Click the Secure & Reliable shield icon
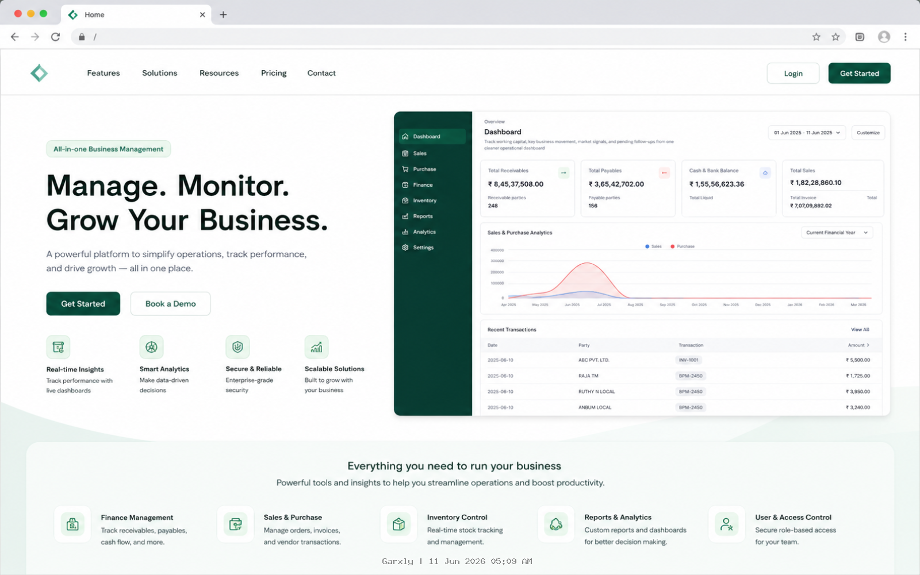The image size is (920, 575). (237, 347)
